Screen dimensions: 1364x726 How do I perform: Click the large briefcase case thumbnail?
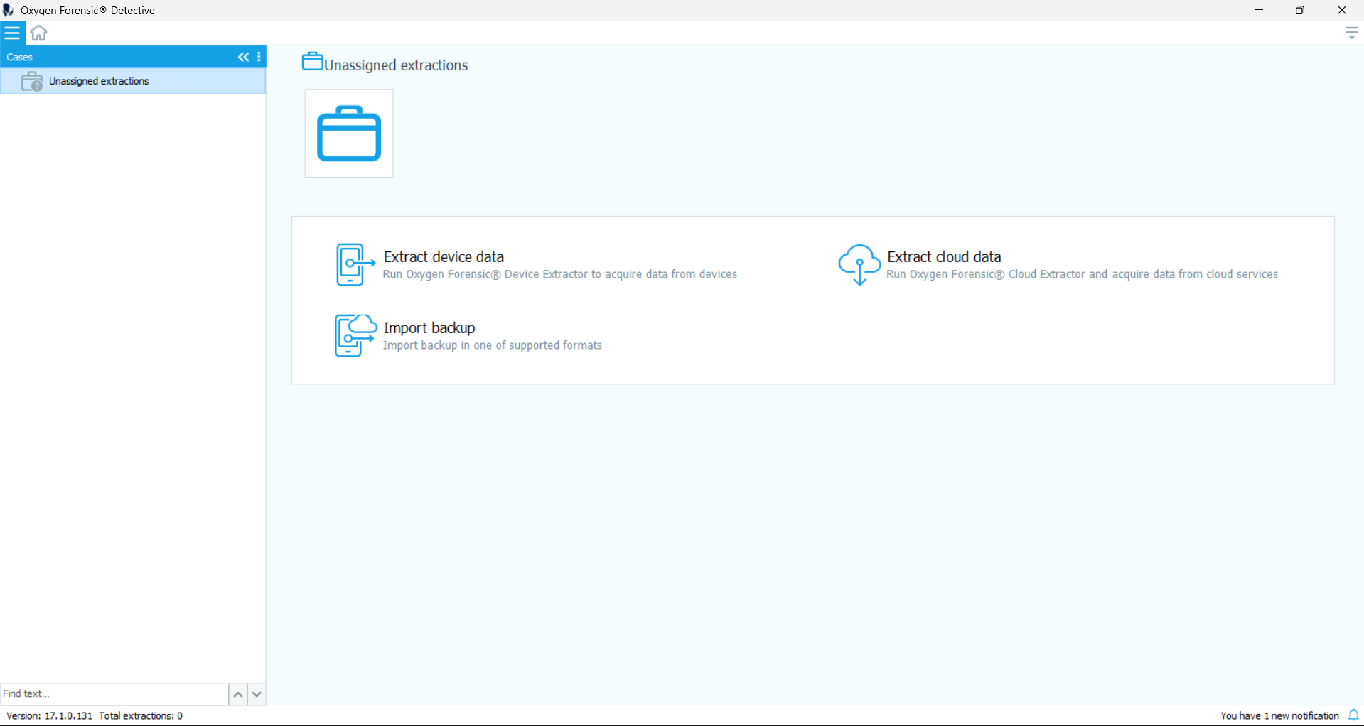pos(349,134)
